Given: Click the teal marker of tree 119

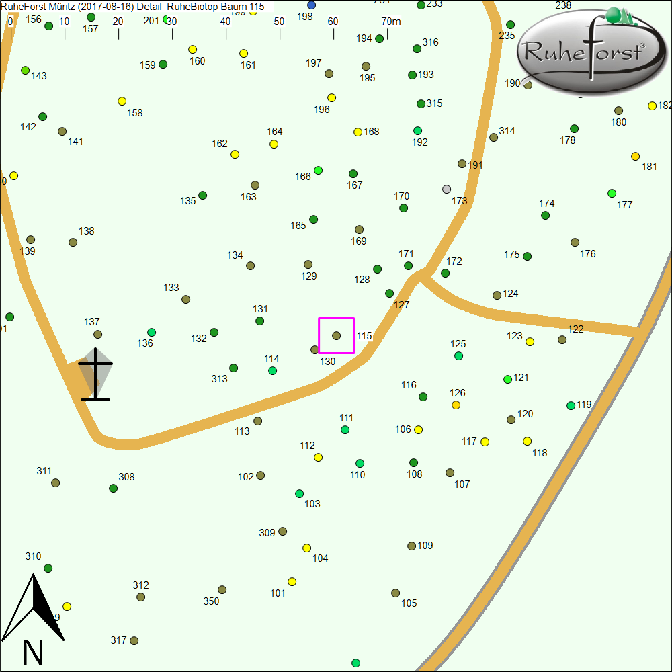Looking at the screenshot, I should point(571,405).
